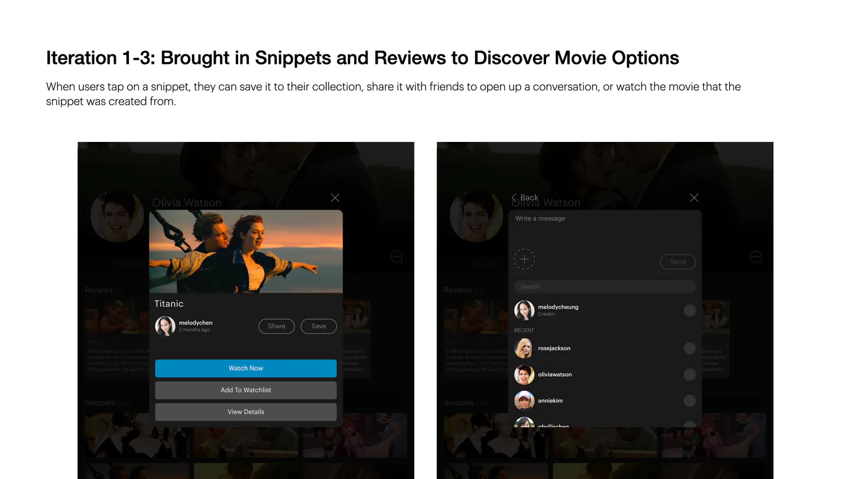Open the chat bubble icon on left screen
851x479 pixels.
(x=397, y=257)
